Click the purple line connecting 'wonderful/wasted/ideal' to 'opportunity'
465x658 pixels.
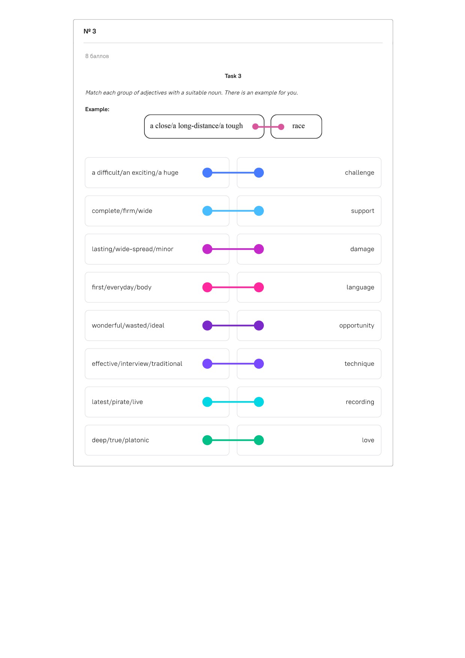point(233,326)
